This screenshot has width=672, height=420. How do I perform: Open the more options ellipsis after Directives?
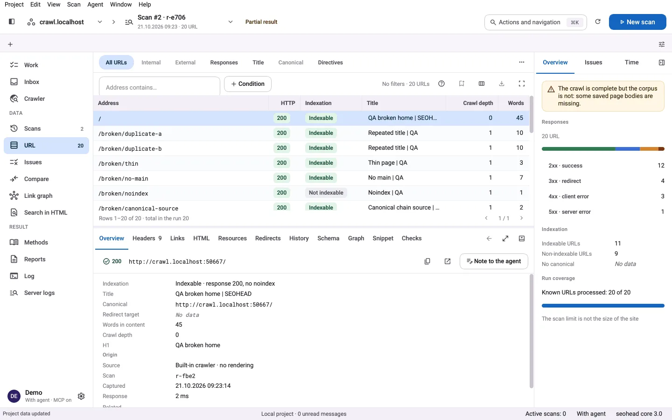pos(522,62)
